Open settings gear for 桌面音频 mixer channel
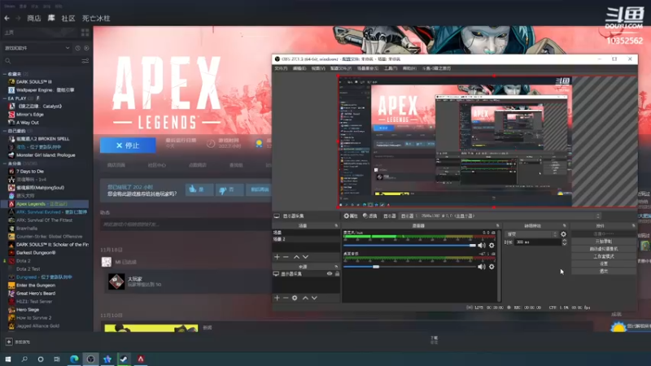The width and height of the screenshot is (651, 366). click(492, 267)
